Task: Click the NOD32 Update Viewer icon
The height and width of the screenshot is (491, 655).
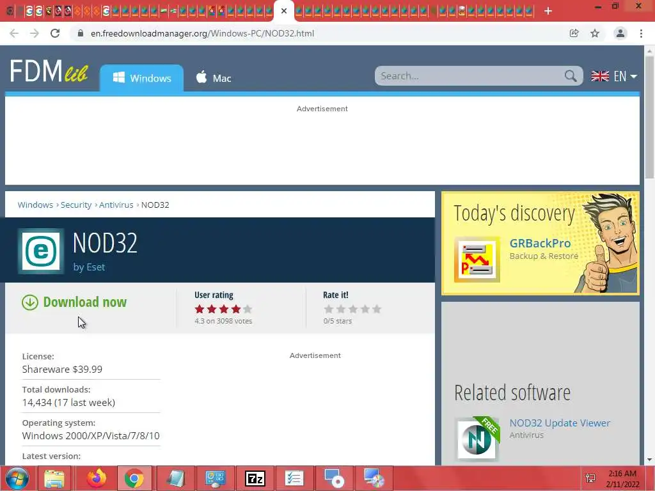Action: (x=477, y=439)
